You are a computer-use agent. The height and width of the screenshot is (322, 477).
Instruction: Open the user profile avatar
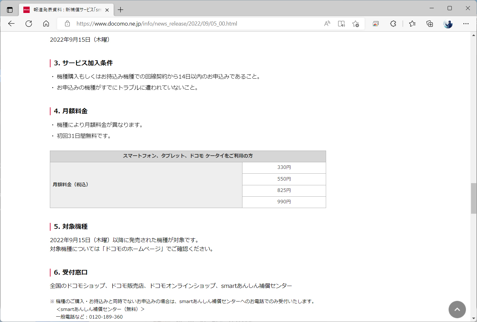(448, 24)
